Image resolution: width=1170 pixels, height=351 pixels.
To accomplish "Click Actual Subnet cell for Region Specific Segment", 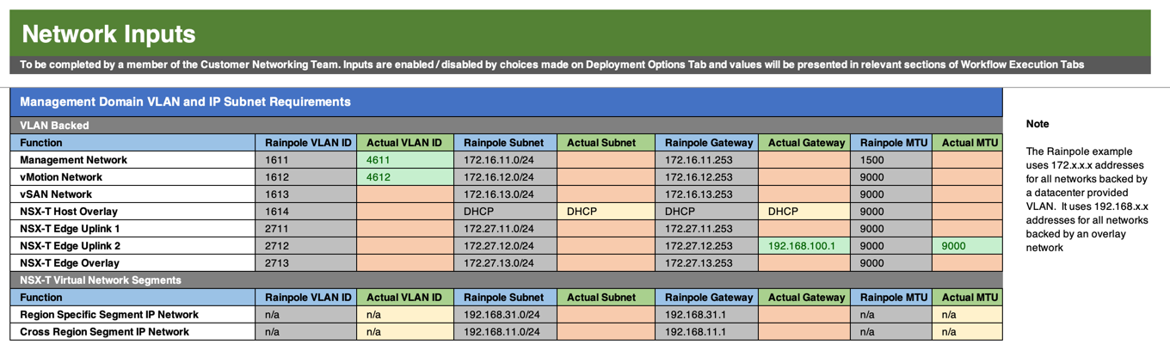I will click(x=606, y=315).
